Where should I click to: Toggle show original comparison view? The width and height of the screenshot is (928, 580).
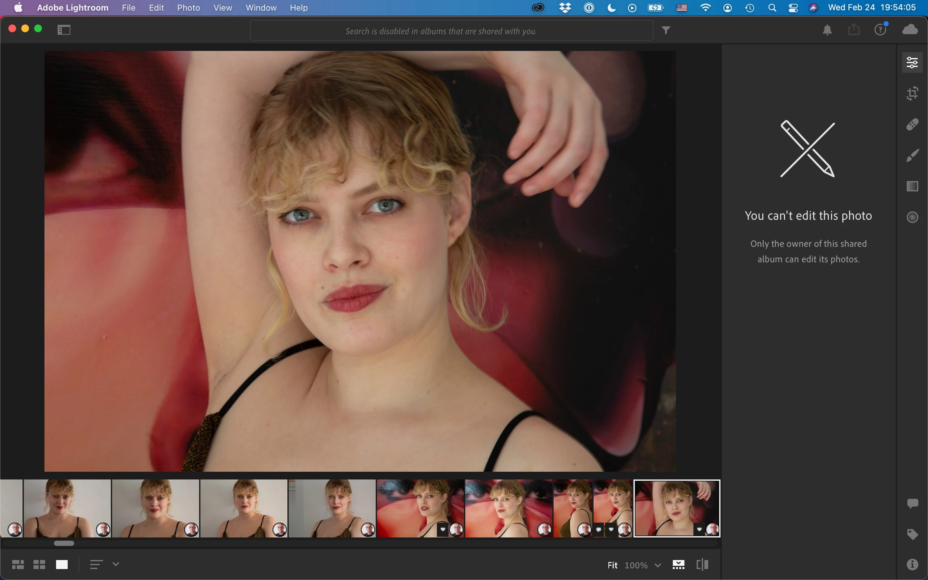pyautogui.click(x=702, y=565)
